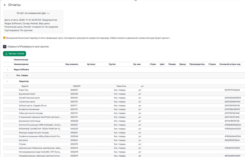Collapse the Хоз. товары group

click(x=8, y=75)
